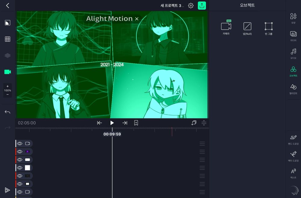The width and height of the screenshot is (301, 198).
Task: Hide the bottom camera layer
Action: [20, 192]
